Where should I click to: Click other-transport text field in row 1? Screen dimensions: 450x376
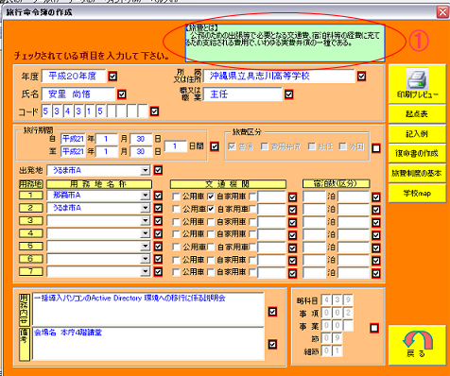271,197
